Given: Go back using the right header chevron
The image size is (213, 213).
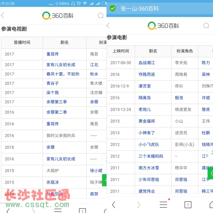Looking at the screenshot, I should 108,26.
